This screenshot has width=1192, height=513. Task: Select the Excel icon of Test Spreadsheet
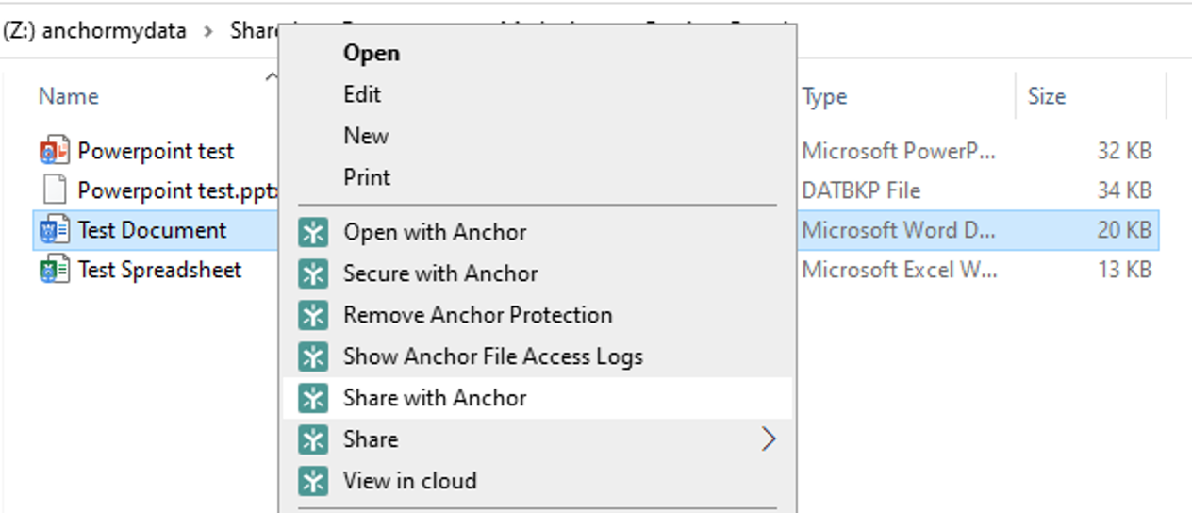[x=55, y=270]
